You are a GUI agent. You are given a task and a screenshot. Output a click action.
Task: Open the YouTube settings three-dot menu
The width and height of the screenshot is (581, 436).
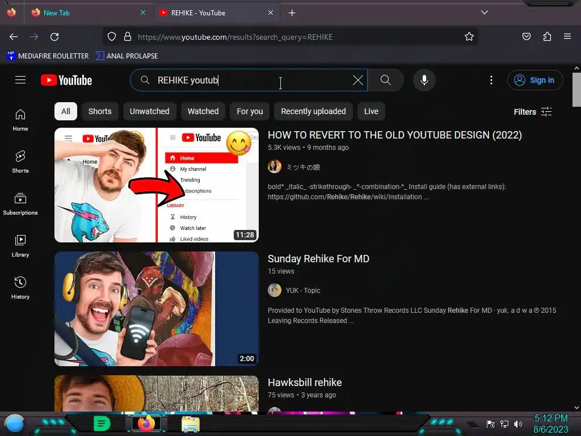pos(491,80)
